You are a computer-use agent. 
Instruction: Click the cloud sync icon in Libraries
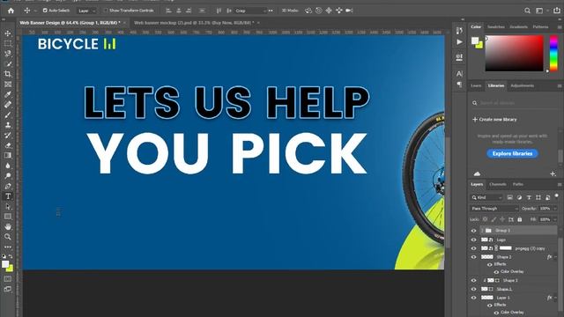pos(477,174)
